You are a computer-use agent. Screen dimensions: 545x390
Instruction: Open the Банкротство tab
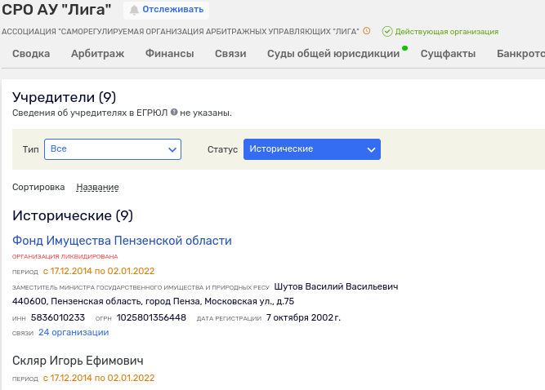(520, 53)
